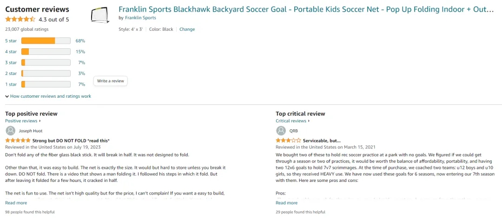Filter reviews by 4 star

click(46, 52)
